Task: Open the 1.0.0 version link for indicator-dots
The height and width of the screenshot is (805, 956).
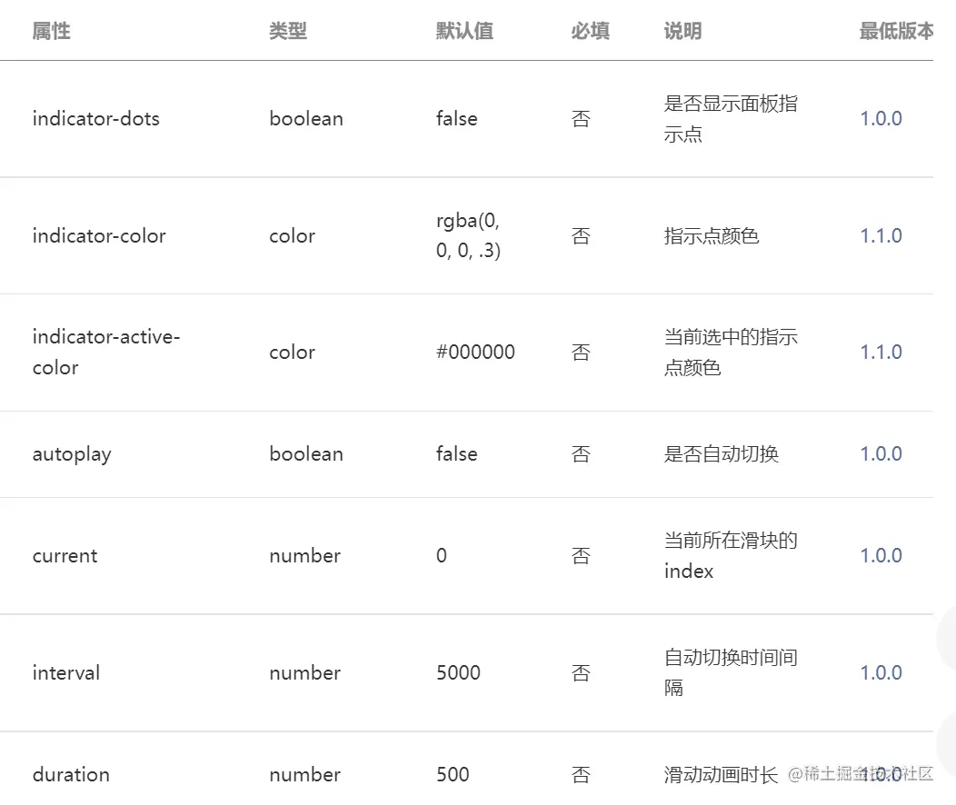Action: pos(881,118)
